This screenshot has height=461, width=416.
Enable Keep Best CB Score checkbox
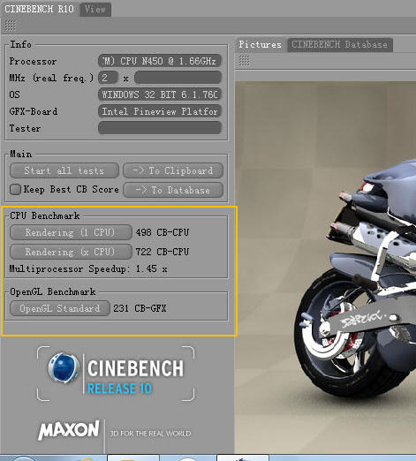pyautogui.click(x=15, y=189)
